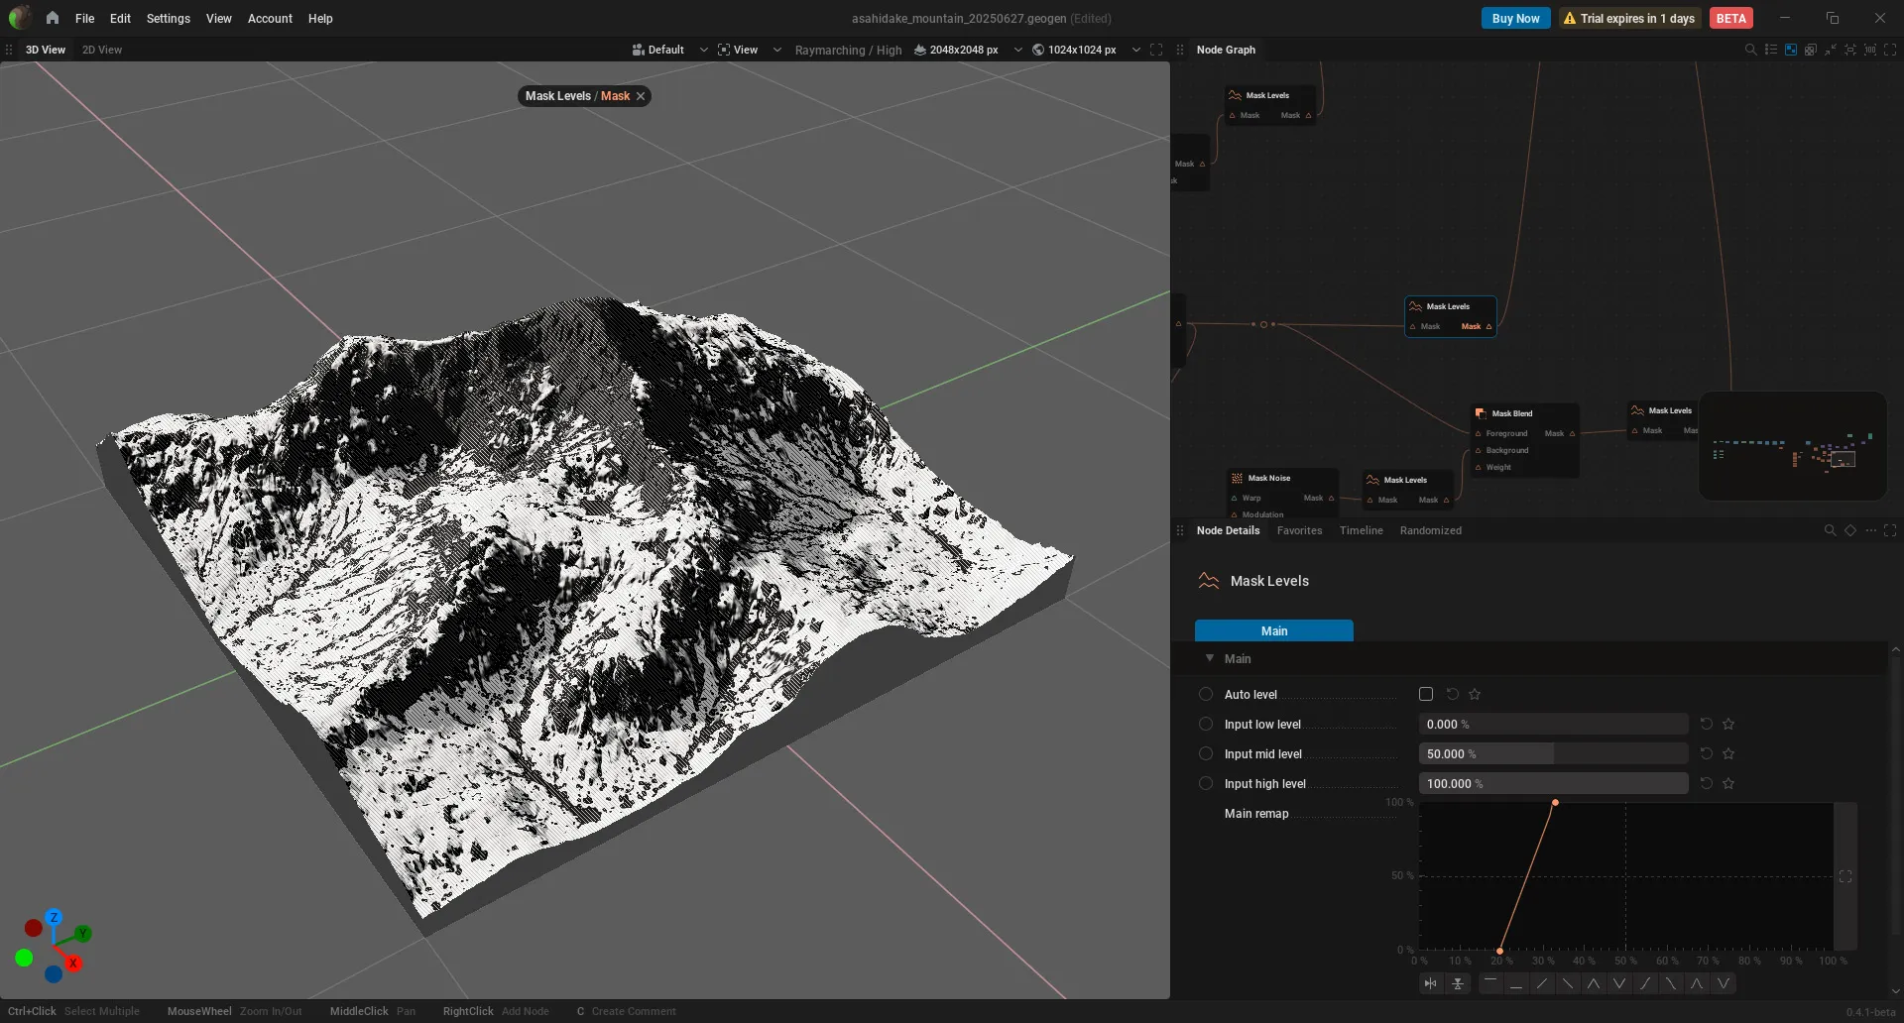Click the Buy Now button
This screenshot has height=1023, width=1904.
(1515, 18)
